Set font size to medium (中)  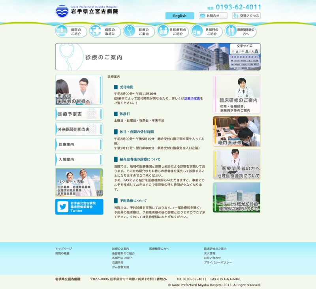pyautogui.click(x=245, y=51)
